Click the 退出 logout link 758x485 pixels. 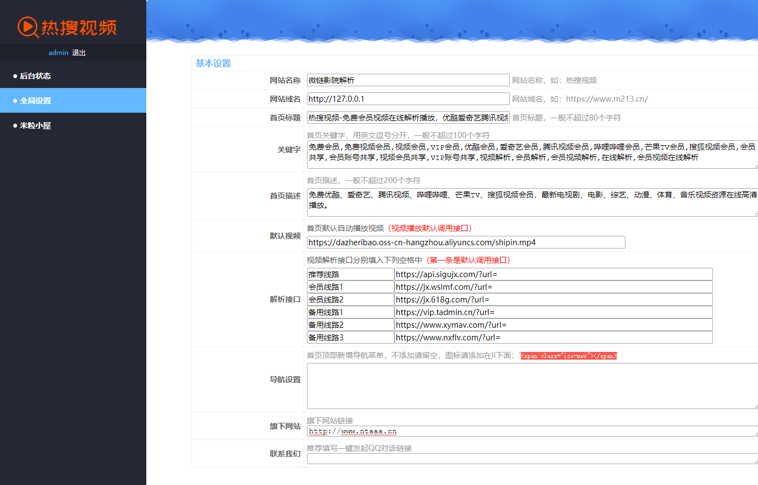(79, 53)
